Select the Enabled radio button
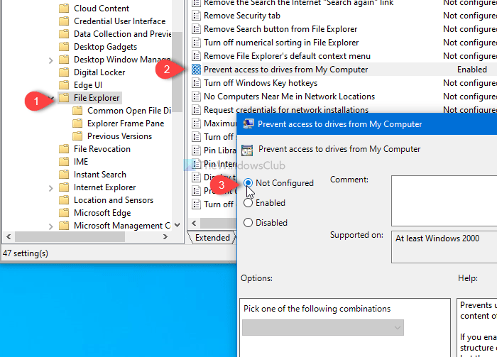 point(248,203)
